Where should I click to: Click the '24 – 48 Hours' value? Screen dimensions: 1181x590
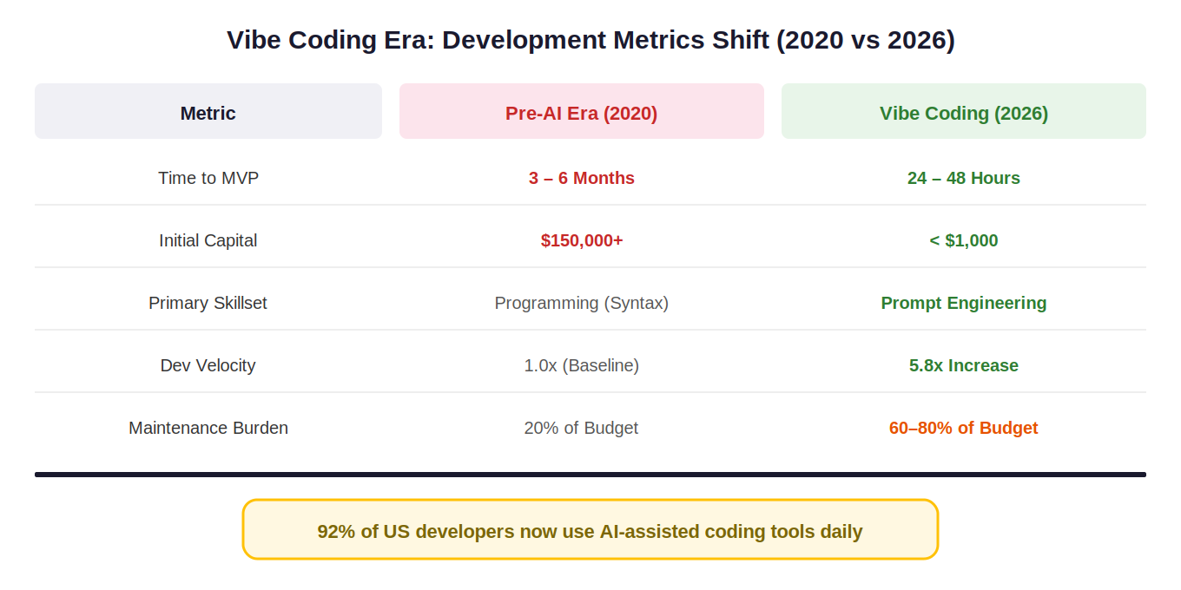coord(963,178)
